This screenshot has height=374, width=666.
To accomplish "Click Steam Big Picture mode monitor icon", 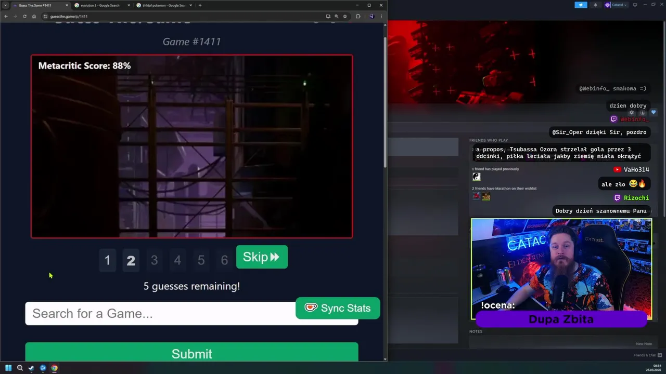I will click(635, 5).
